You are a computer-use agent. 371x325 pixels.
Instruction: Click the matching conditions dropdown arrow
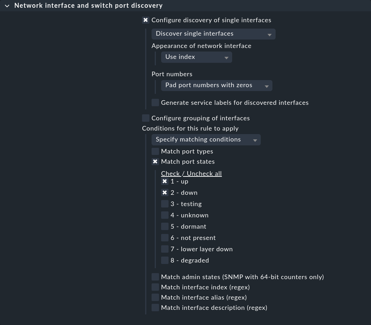click(x=255, y=140)
